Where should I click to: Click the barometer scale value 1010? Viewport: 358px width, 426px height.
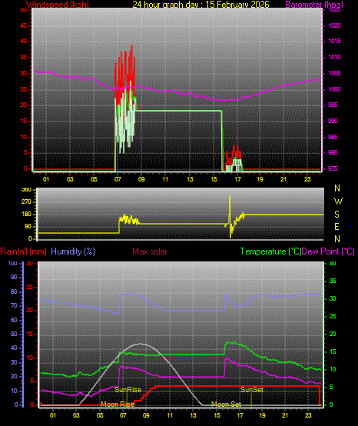[334, 58]
